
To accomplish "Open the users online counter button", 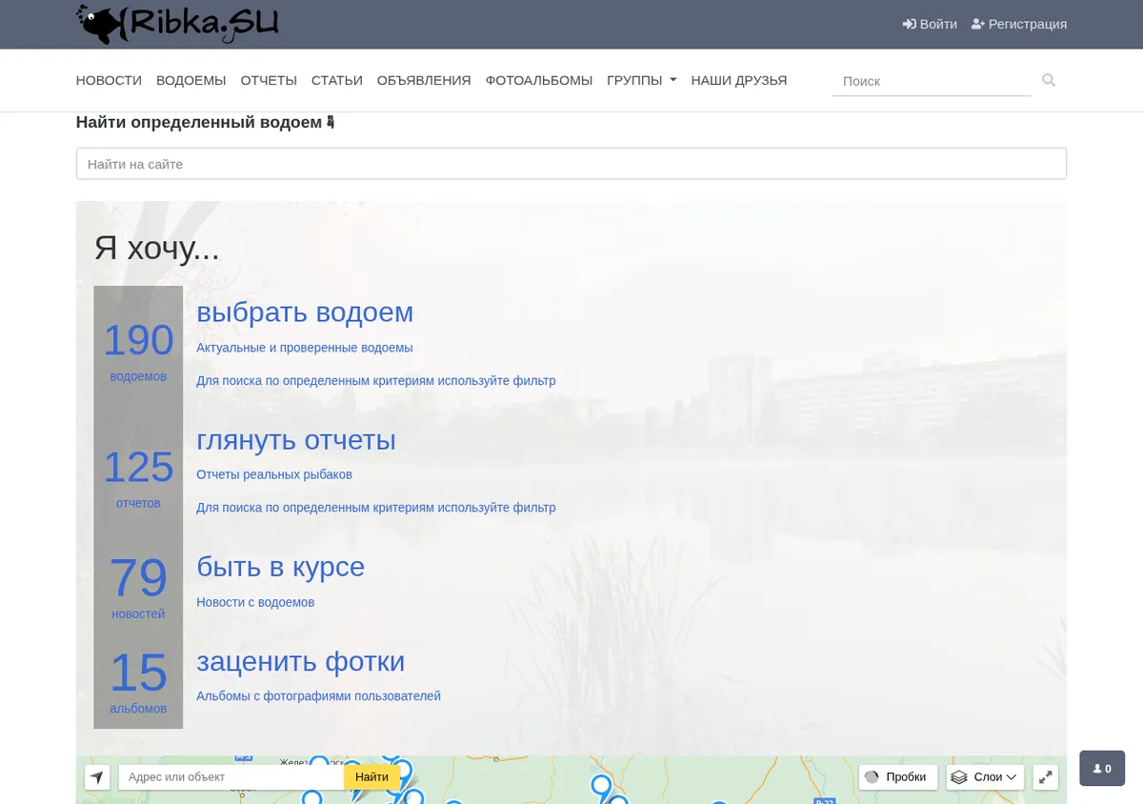I will tap(1102, 769).
